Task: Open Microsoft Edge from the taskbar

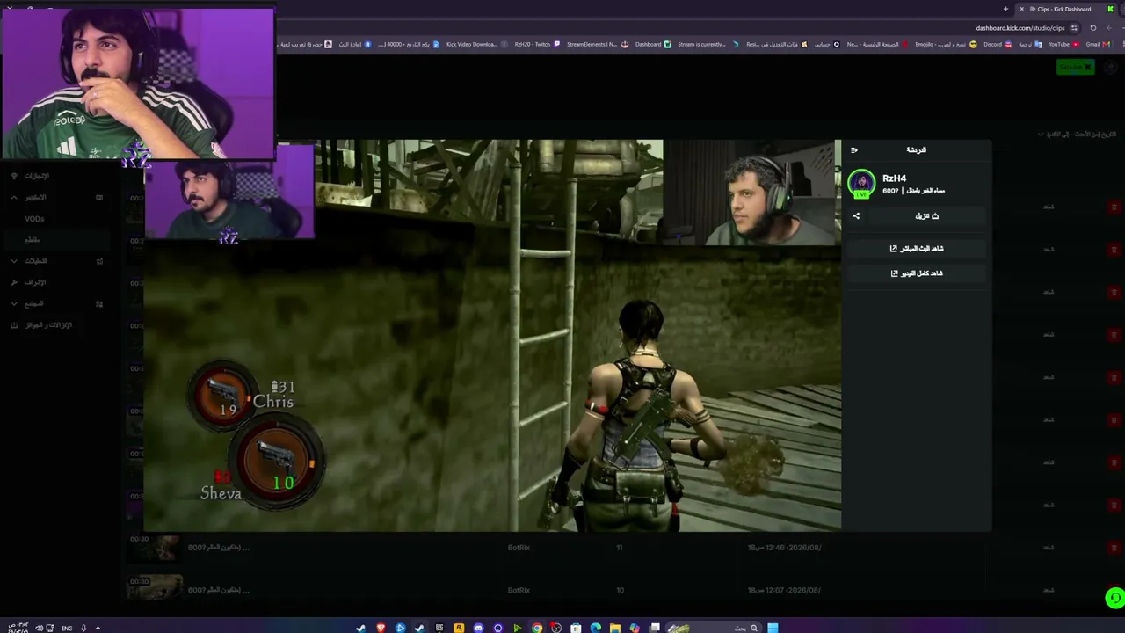Action: [x=595, y=628]
